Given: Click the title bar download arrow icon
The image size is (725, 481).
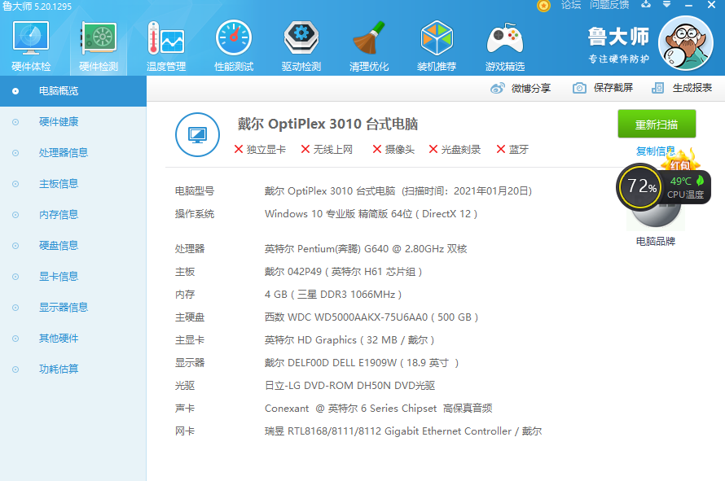Looking at the screenshot, I should [646, 5].
